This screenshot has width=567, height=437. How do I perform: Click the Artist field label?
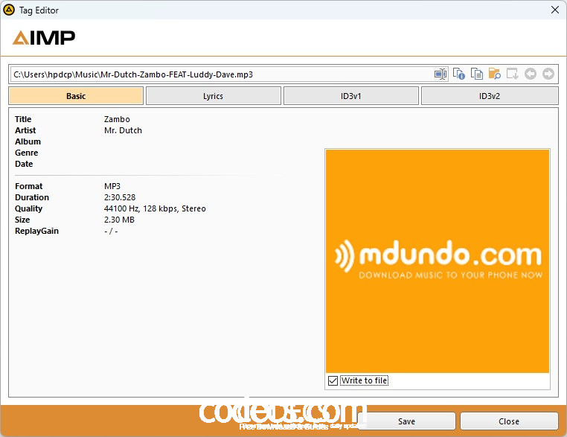coord(25,130)
